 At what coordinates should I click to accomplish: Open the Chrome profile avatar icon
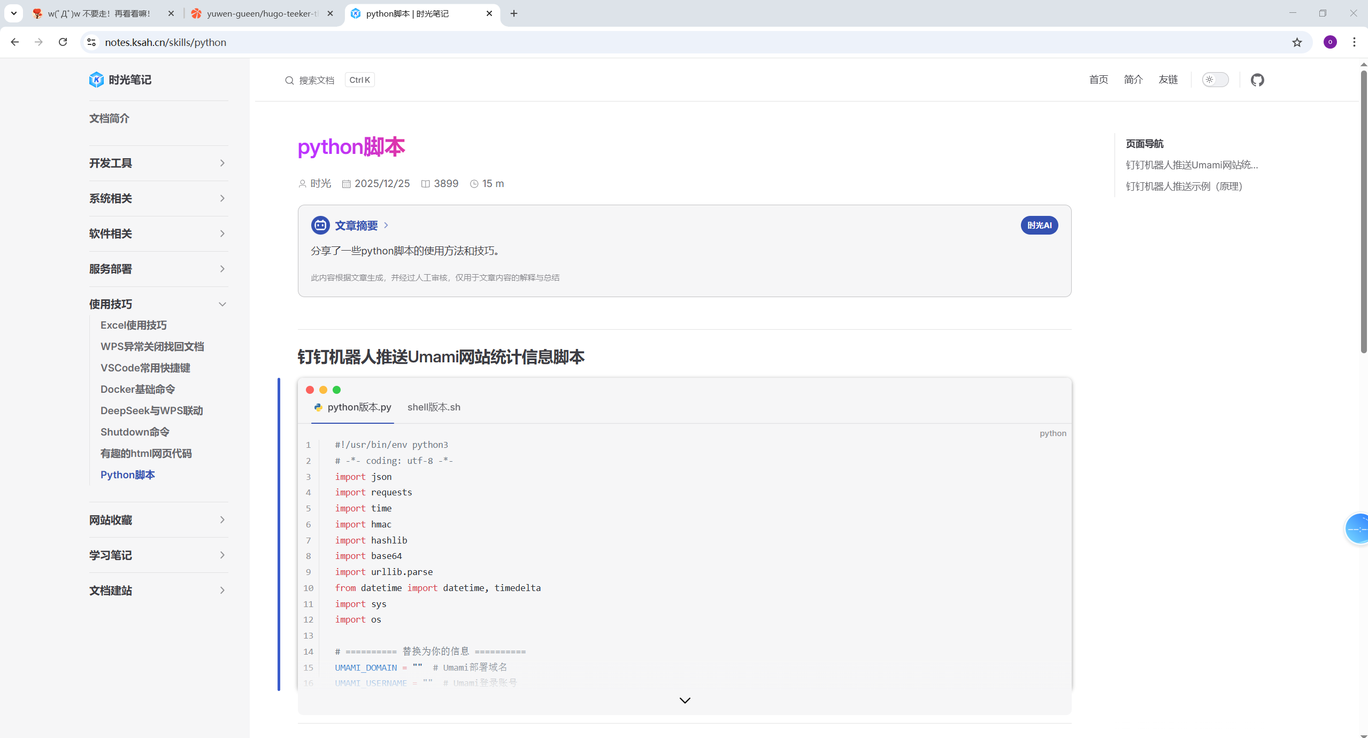pyautogui.click(x=1330, y=42)
